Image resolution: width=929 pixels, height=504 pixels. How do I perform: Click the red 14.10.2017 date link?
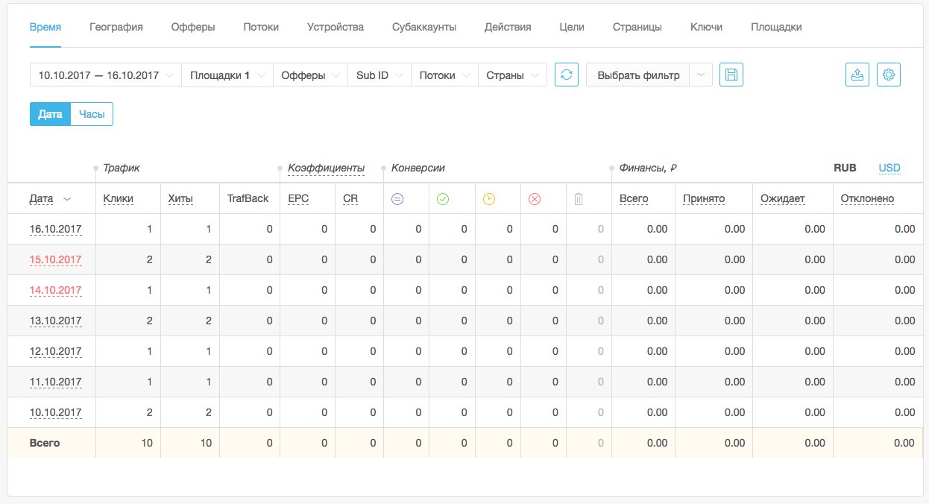pyautogui.click(x=56, y=291)
